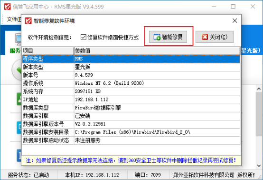Select the 数据库引擎安装目录 row
This screenshot has height=180, width=263.
tap(131, 132)
